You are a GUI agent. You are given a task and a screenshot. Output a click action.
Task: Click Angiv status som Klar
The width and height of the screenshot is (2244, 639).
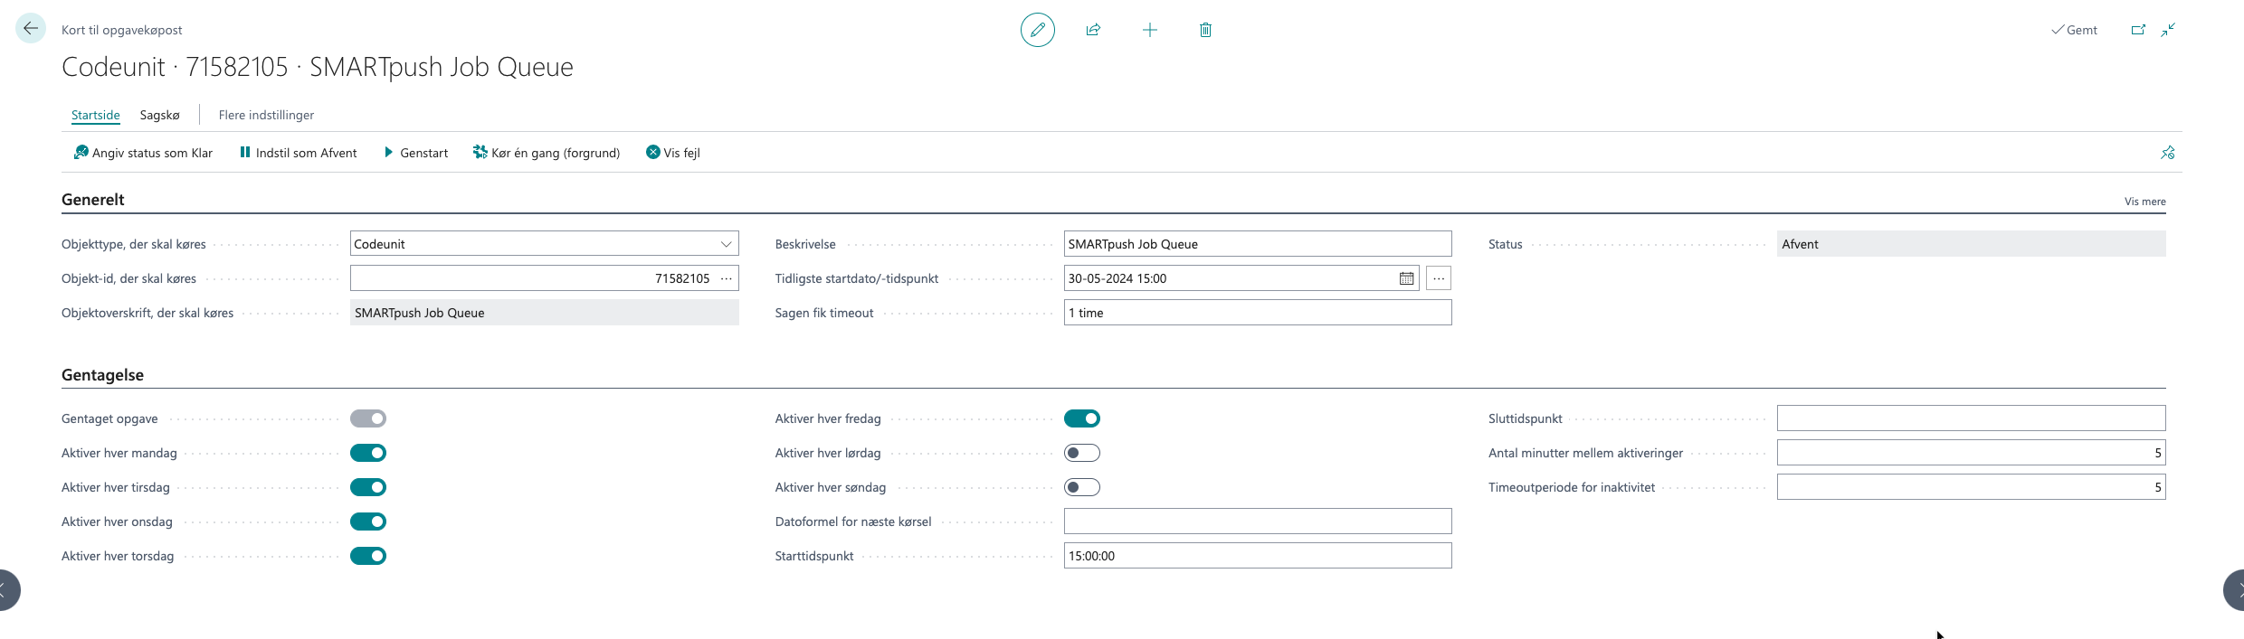click(x=143, y=153)
